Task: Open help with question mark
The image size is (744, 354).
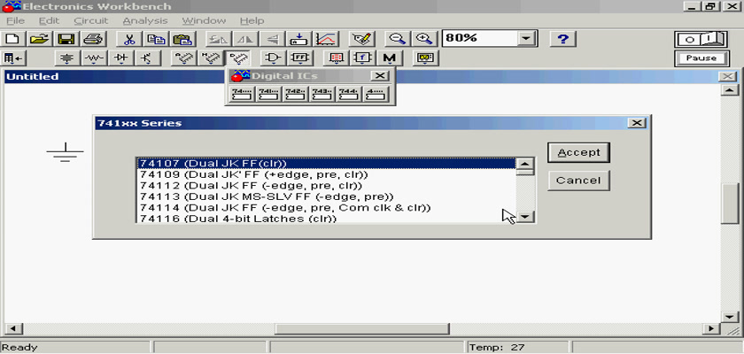Action: point(562,38)
